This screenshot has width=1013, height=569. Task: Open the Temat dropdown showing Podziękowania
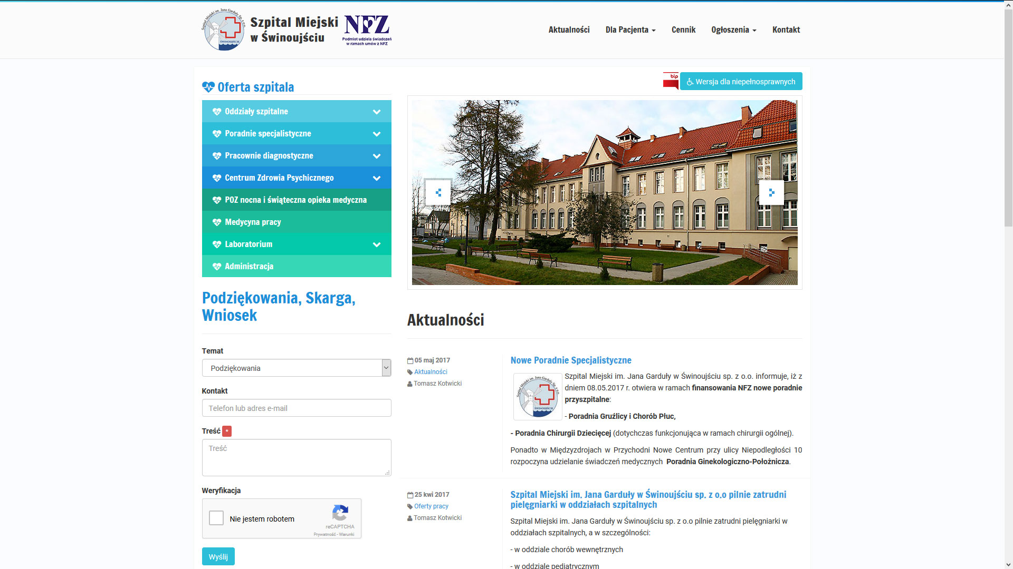pyautogui.click(x=296, y=368)
